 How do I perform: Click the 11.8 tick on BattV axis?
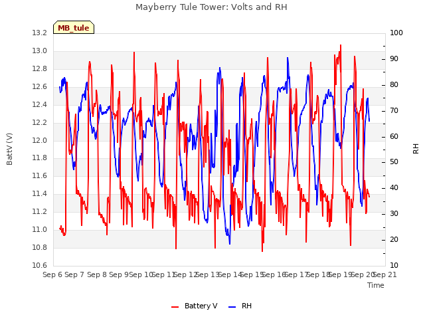tap(40, 158)
